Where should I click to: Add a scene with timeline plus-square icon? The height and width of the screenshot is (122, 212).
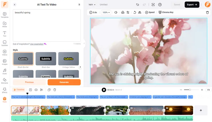(30, 90)
